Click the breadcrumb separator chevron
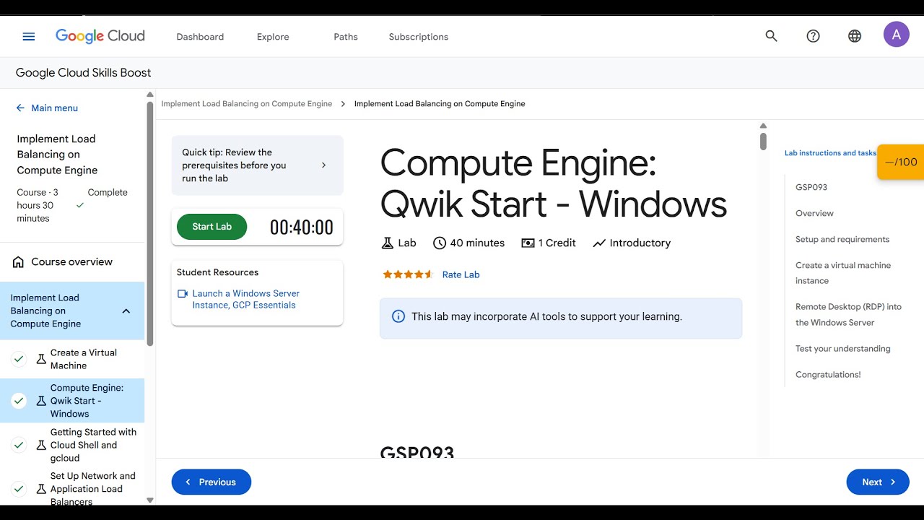Viewport: 924px width, 520px height. pyautogui.click(x=343, y=104)
